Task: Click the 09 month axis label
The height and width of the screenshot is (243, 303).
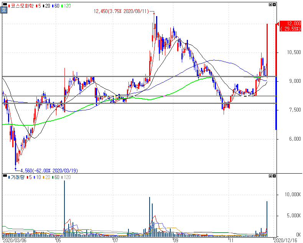Action: (175, 240)
